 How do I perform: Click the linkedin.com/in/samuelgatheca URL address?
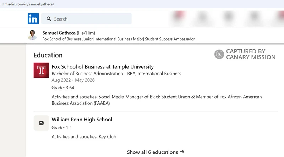tap(28, 4)
